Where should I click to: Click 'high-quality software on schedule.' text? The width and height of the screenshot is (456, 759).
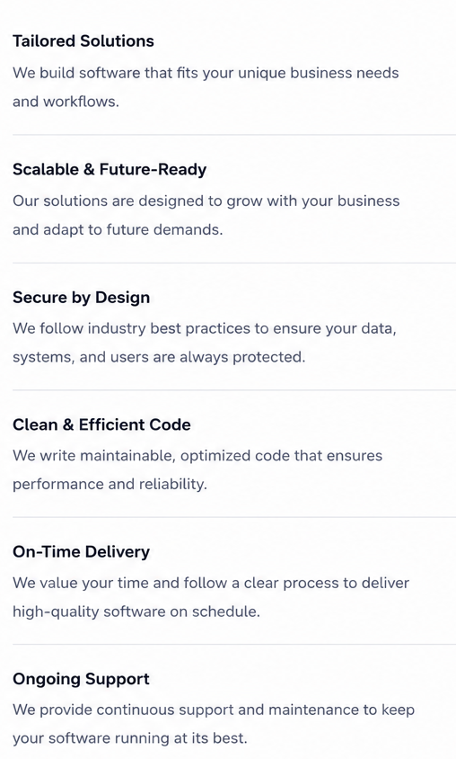coord(136,612)
